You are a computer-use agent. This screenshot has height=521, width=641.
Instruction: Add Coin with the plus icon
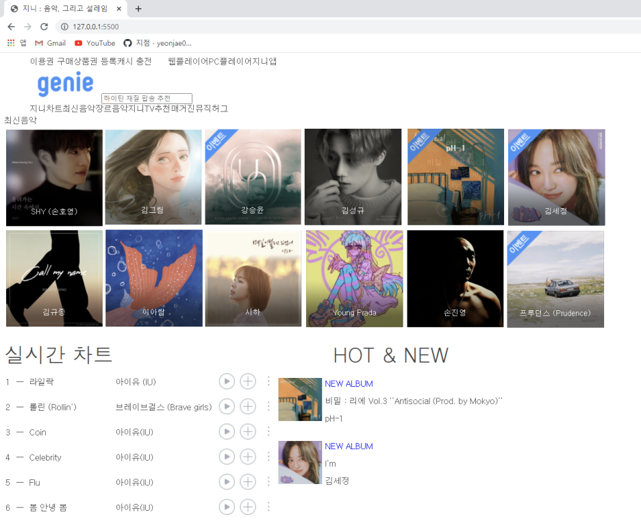248,431
